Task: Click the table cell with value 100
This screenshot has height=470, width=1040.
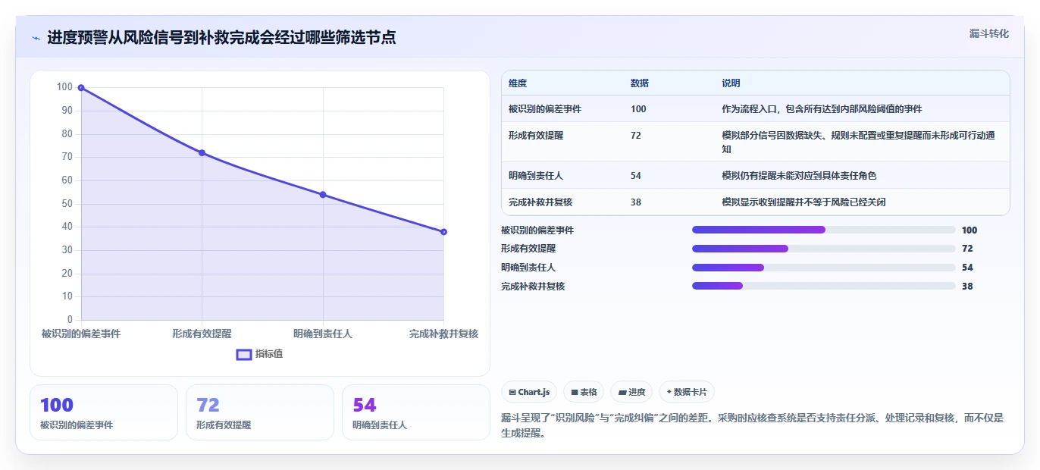Action: [x=638, y=109]
